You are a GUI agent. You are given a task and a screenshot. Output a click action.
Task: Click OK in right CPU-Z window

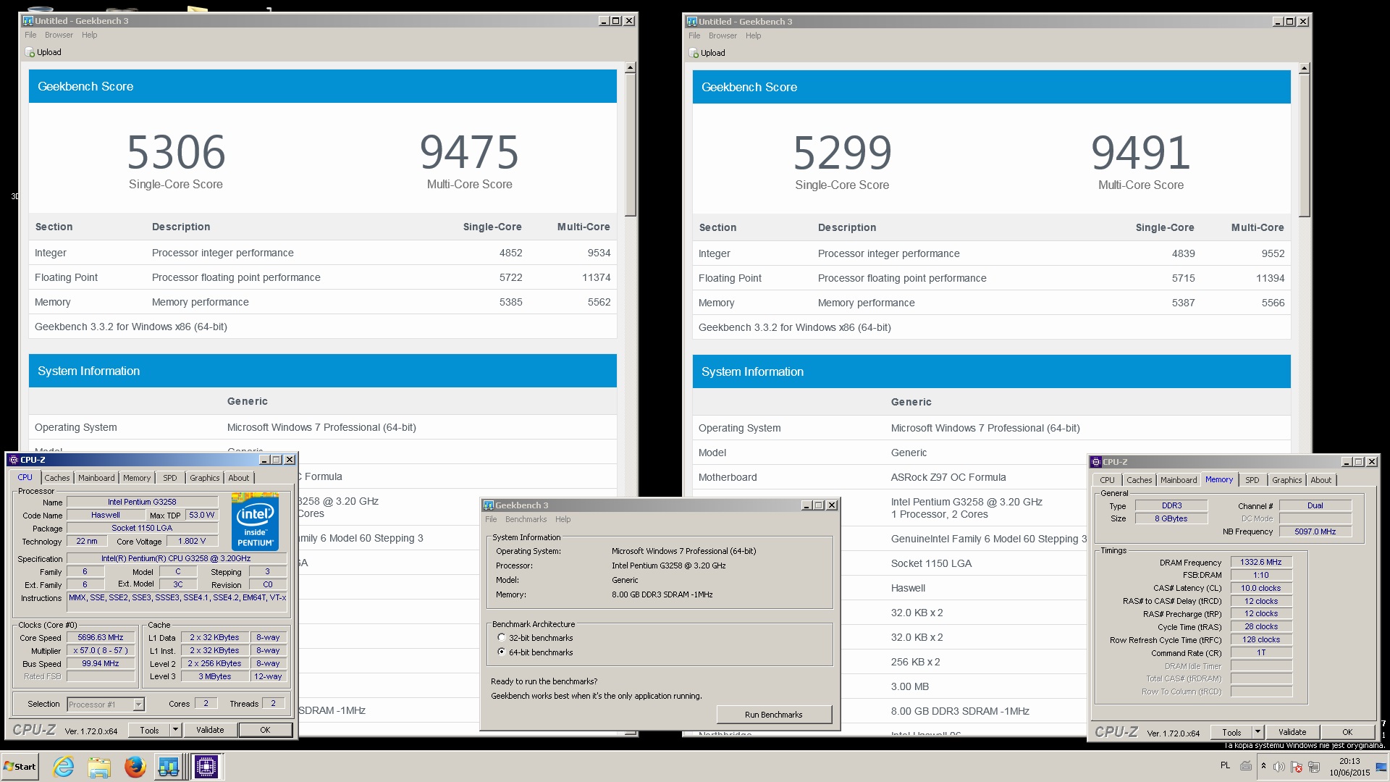coord(1347,732)
